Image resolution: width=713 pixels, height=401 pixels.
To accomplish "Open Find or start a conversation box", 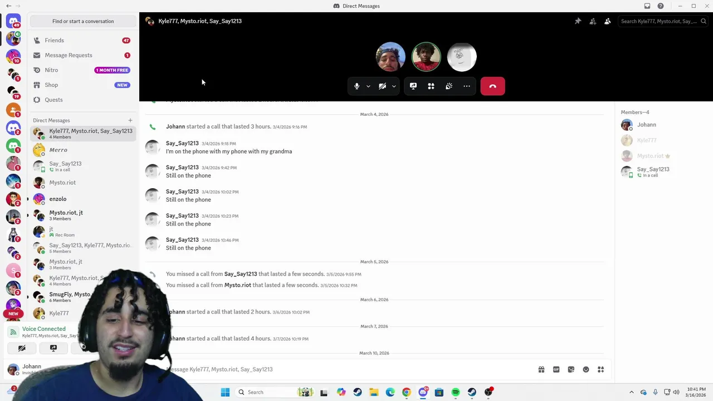I will [x=83, y=21].
